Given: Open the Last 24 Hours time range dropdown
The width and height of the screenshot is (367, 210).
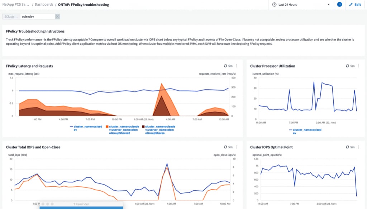Looking at the screenshot, I should click(x=301, y=4).
